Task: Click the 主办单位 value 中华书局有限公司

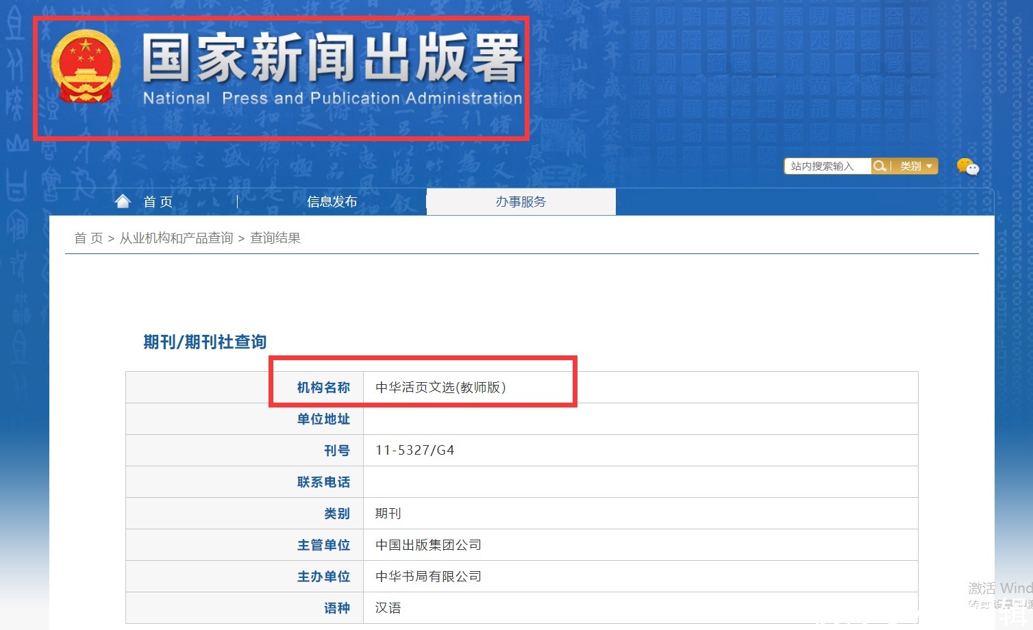Action: 428,577
